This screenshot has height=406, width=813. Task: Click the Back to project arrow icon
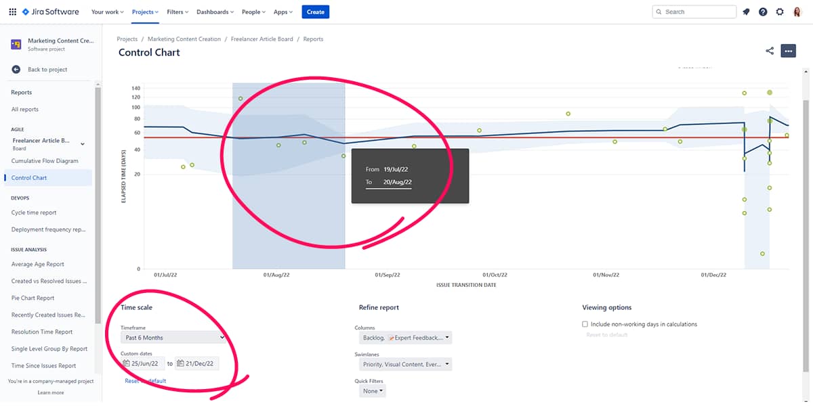click(x=16, y=70)
